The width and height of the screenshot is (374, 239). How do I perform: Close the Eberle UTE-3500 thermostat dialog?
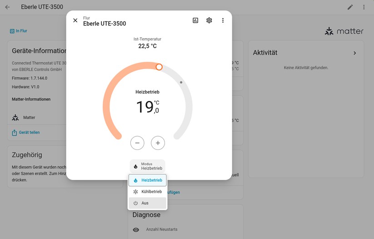point(75,20)
